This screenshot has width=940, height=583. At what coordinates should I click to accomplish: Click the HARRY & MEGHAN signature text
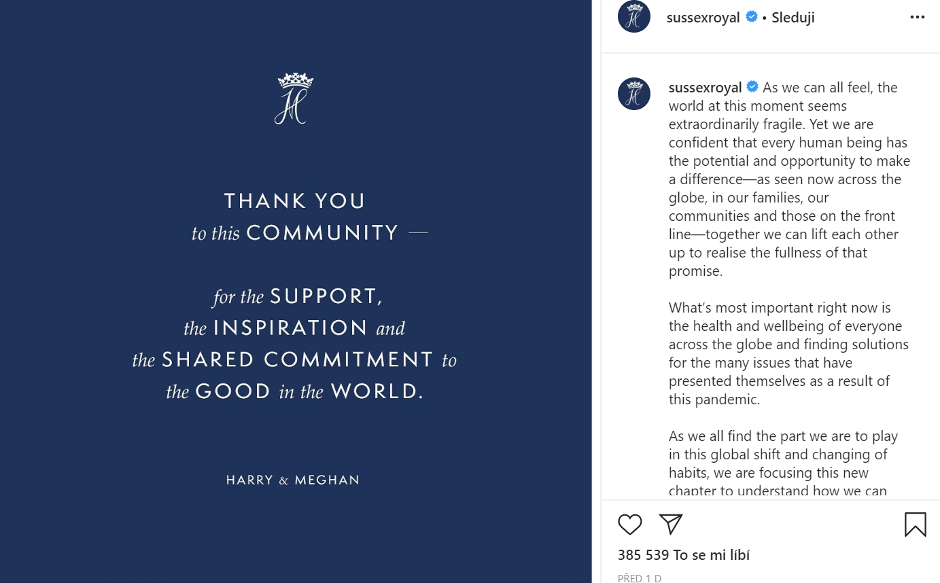tap(293, 480)
